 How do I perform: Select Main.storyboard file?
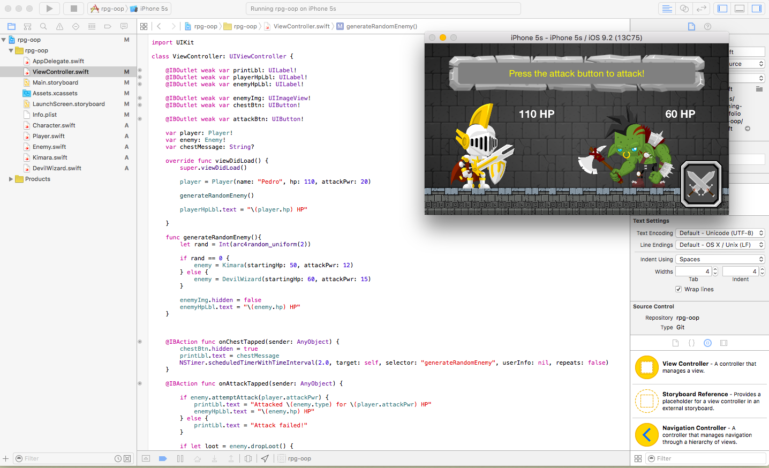55,82
